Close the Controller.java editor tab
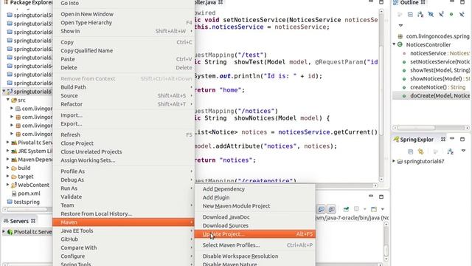Screen dimensions: 472x266 (x=221, y=2)
